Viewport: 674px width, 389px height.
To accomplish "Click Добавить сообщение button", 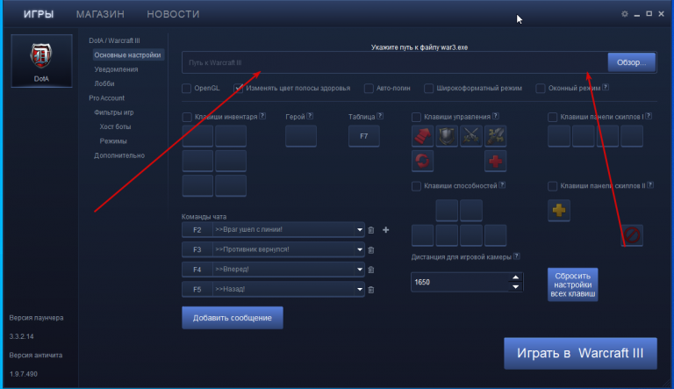I will 232,318.
